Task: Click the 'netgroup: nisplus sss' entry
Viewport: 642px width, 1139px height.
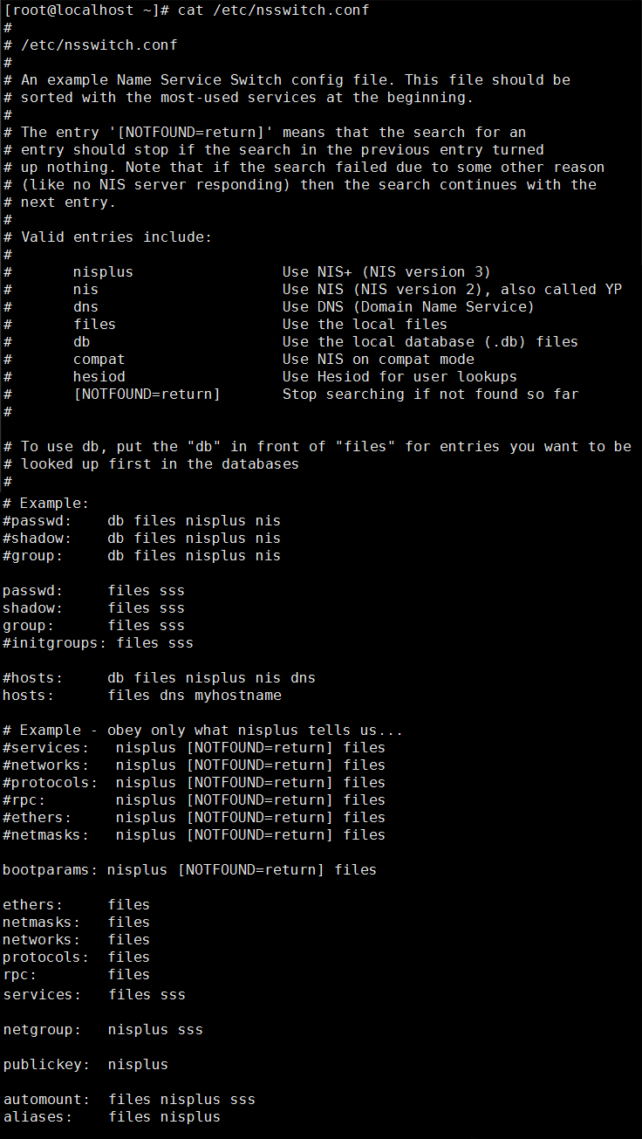Action: tap(103, 1030)
